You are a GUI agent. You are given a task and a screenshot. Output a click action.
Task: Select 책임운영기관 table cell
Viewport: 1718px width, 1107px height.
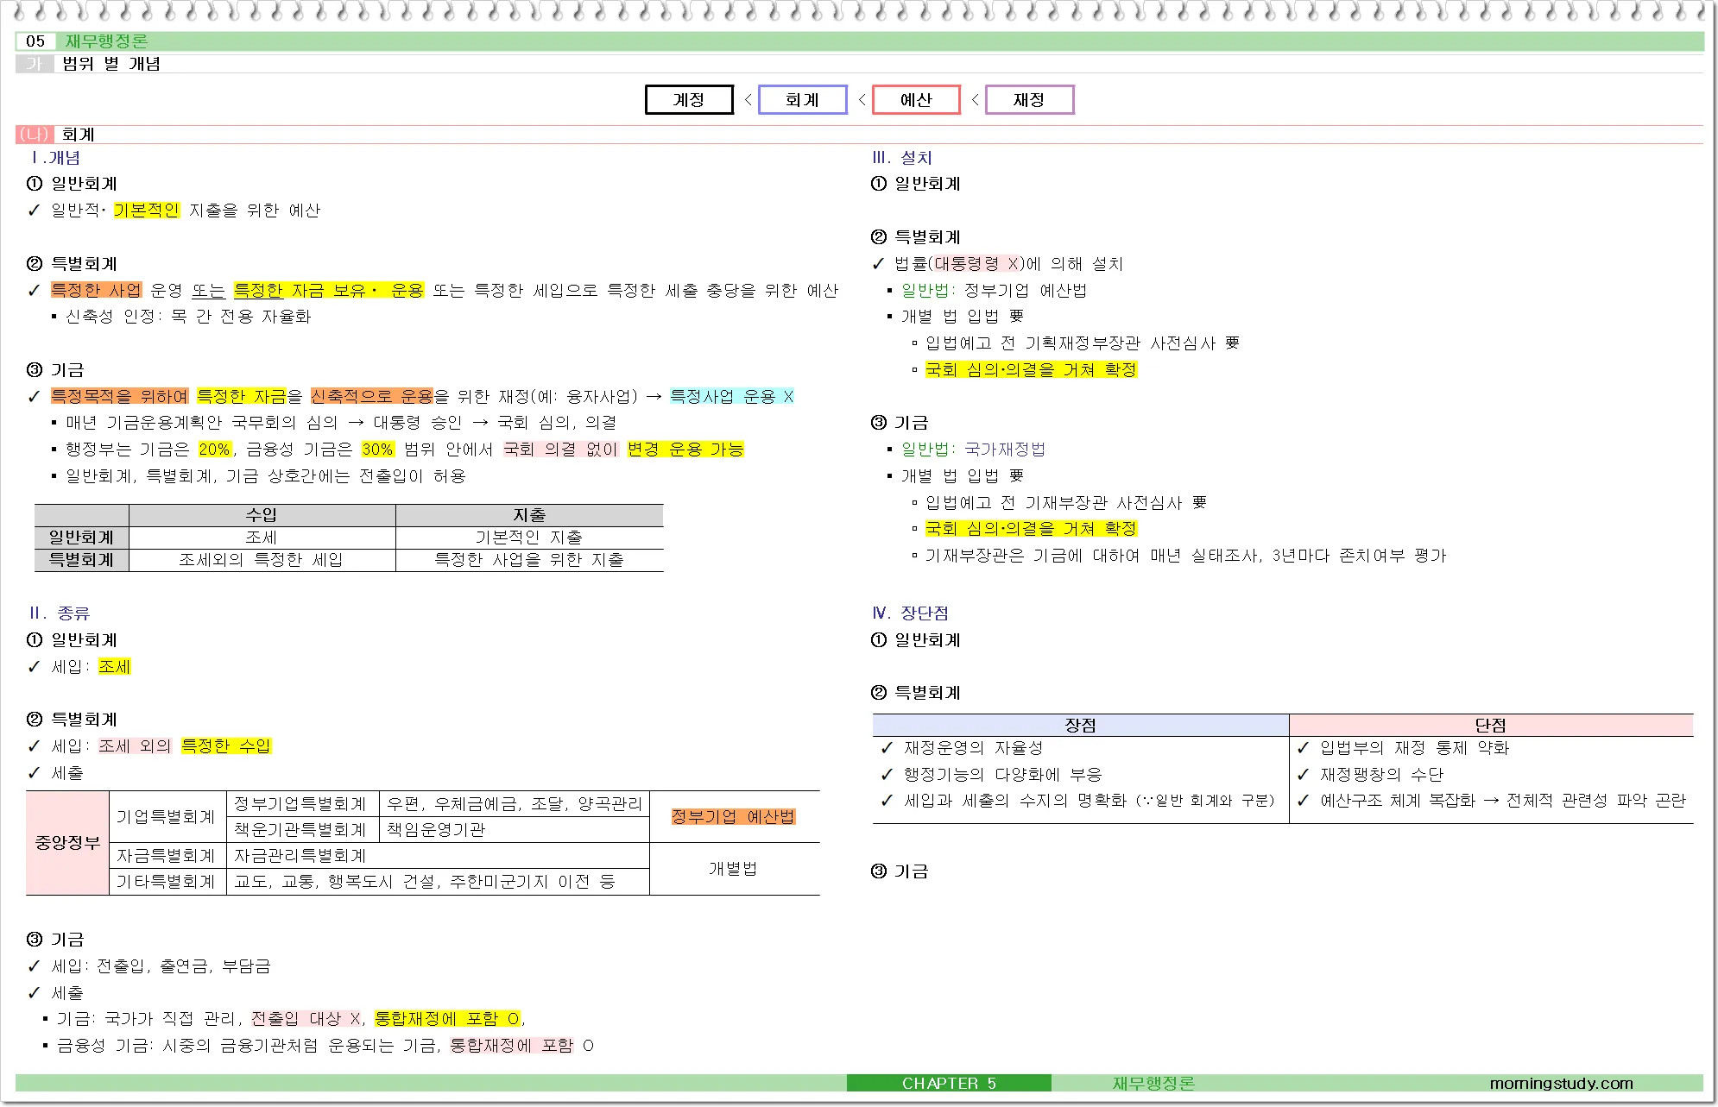pyautogui.click(x=515, y=830)
